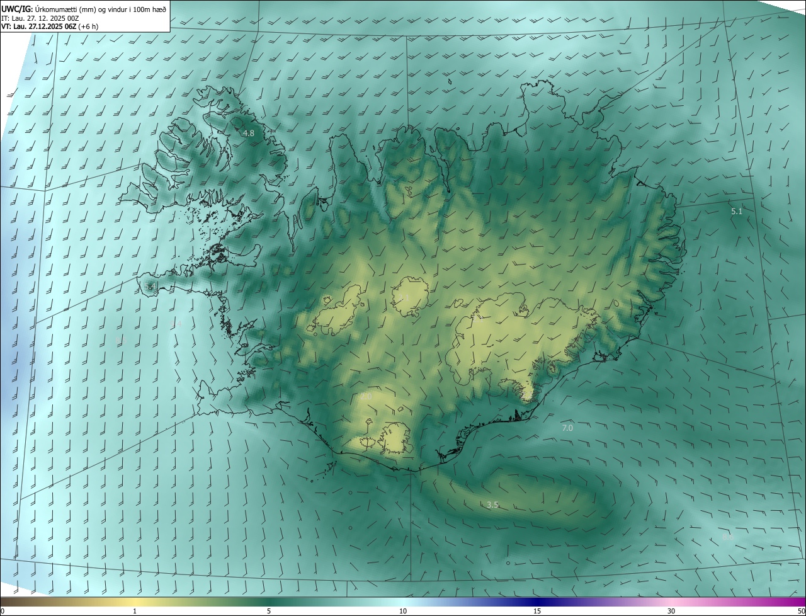Viewport: 806px width, 616px height.
Task: Click the 5.4 value on Snæfellsnes peninsula
Action: (149, 287)
